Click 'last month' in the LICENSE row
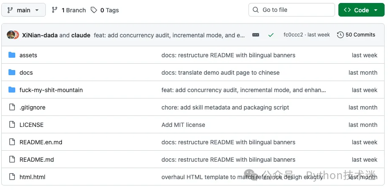 pos(363,125)
